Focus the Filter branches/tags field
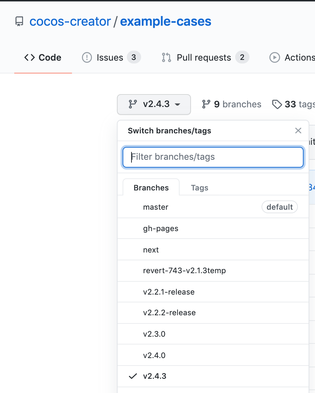The image size is (315, 393). pos(213,157)
